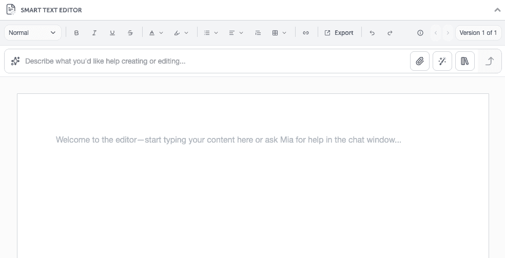Open the Normal paragraph style dropdown
This screenshot has width=505, height=258.
(x=32, y=33)
